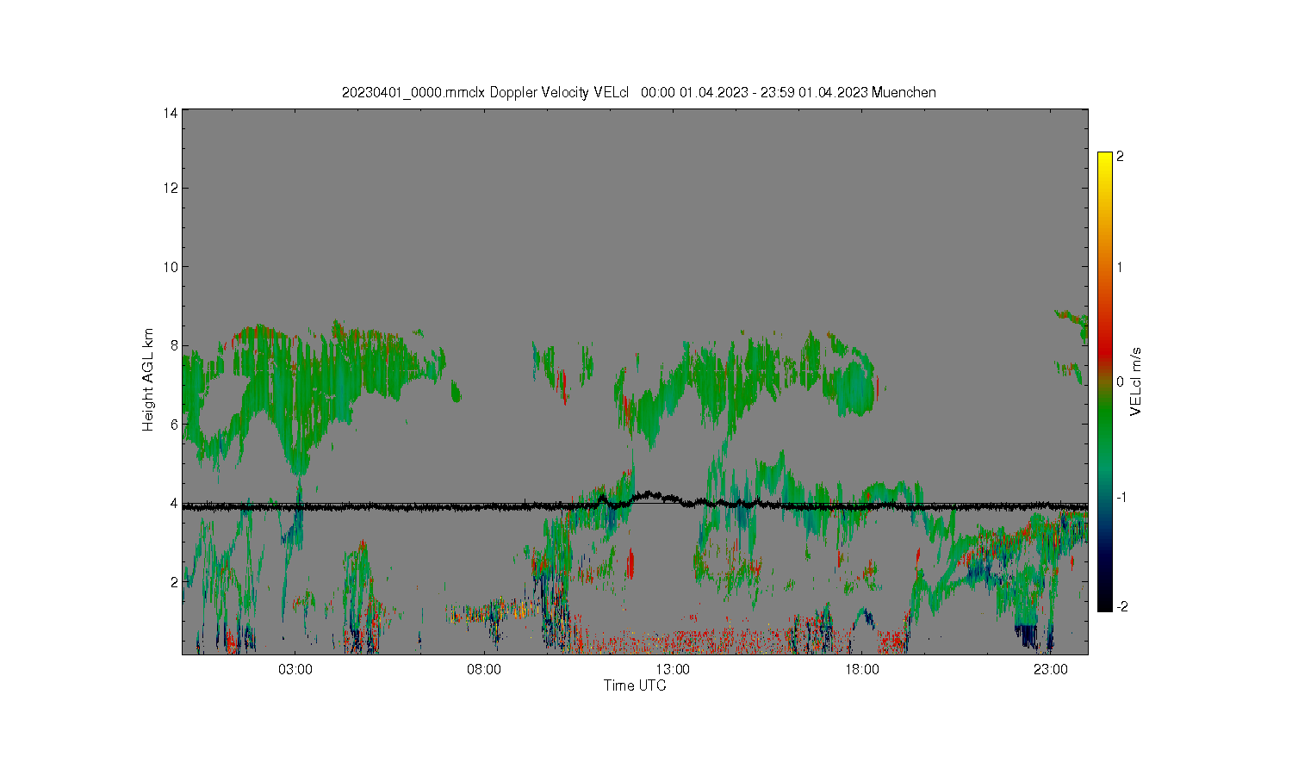Screen dimensions: 1292x775
Task: Click the plot title text at top
Action: pos(638,92)
